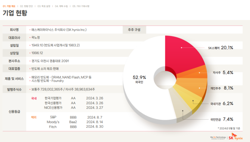Select the S&P rating agency name
The width and height of the screenshot is (250, 142).
click(x=53, y=117)
